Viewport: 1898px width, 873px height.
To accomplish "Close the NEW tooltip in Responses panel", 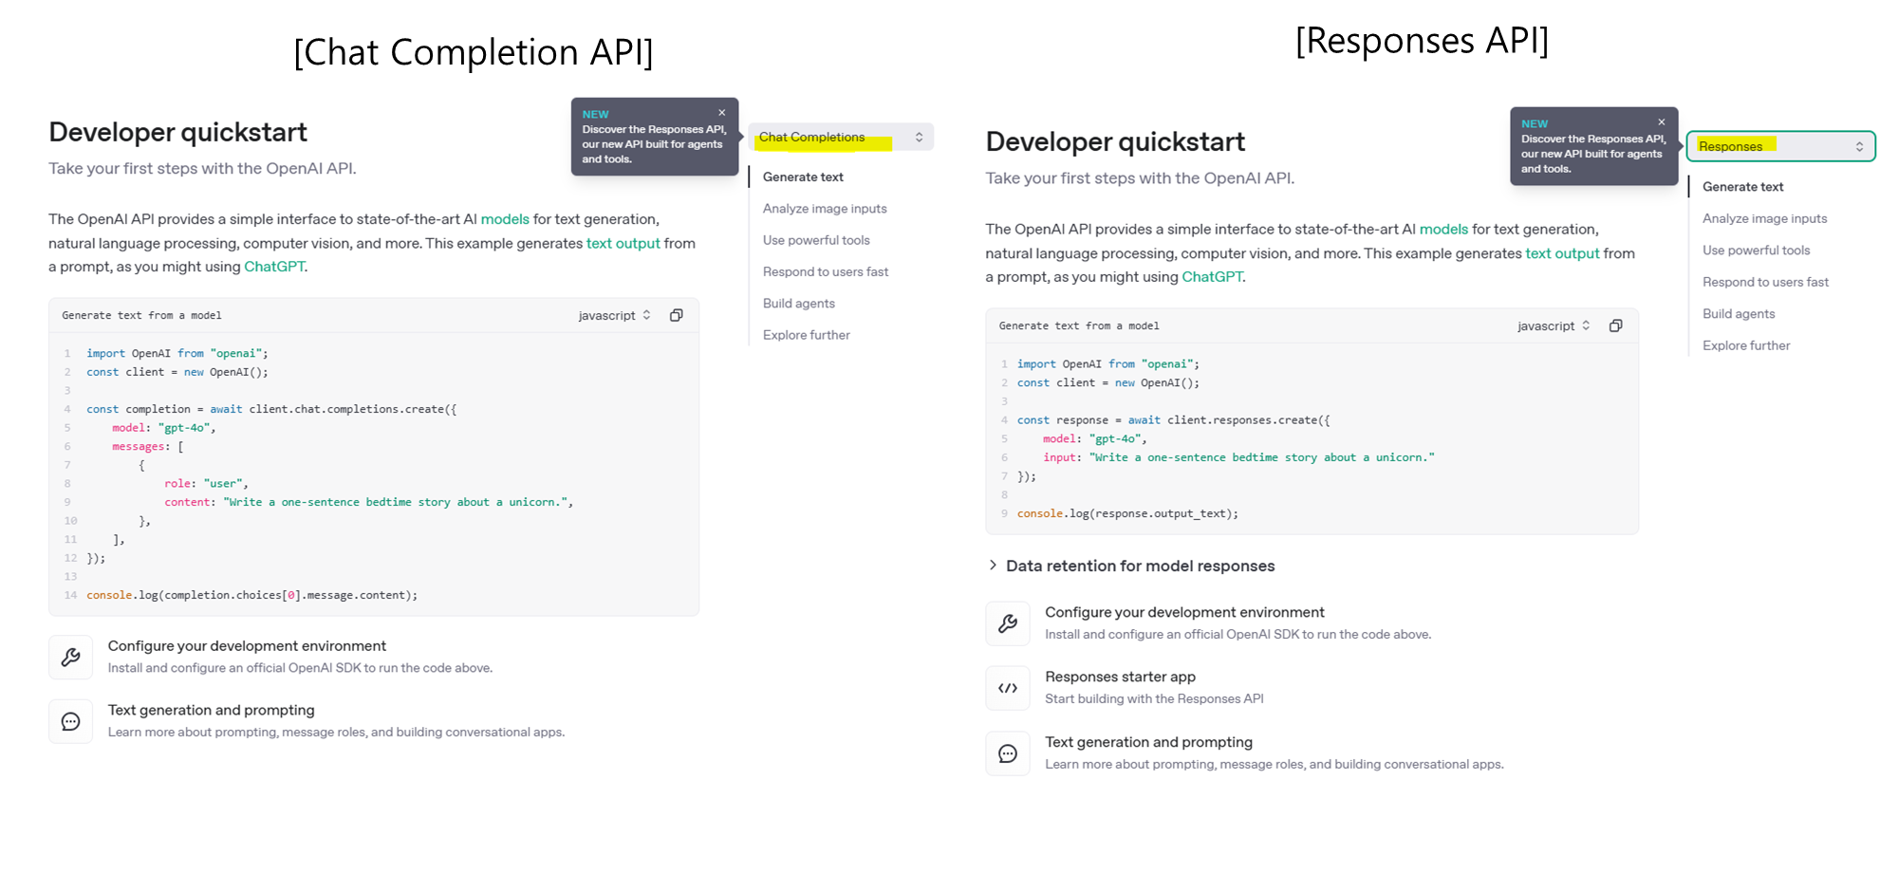I will (x=1662, y=121).
